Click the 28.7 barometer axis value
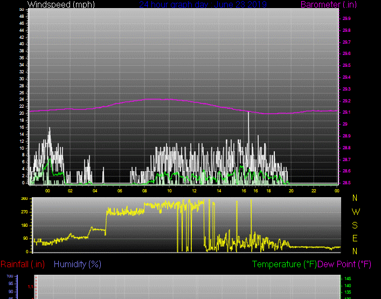Screen dimensions: 381x299 pos(347,159)
